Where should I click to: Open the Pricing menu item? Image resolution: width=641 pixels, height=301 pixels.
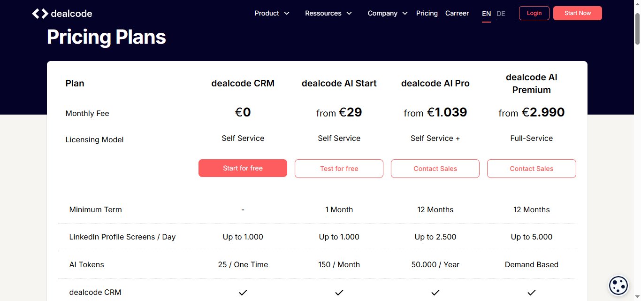tap(427, 13)
